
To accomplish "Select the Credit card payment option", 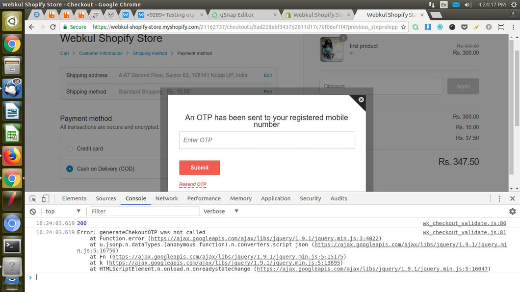I will pos(70,148).
